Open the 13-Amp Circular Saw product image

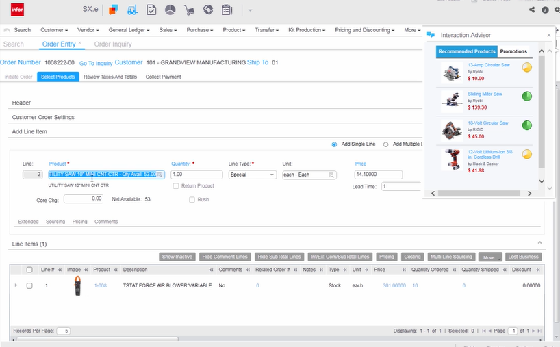452,73
